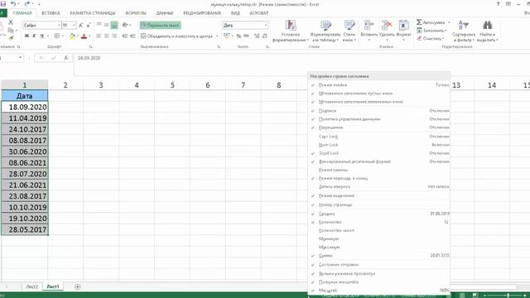Click the align text left icon
Image resolution: width=530 pixels, height=298 pixels.
point(99,36)
